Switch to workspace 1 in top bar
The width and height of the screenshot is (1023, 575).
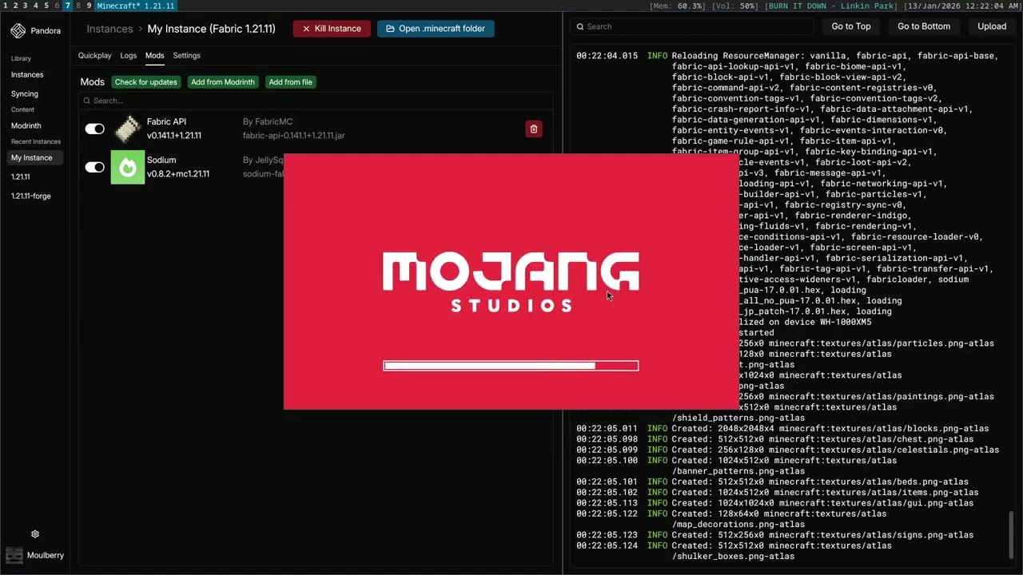tap(4, 6)
